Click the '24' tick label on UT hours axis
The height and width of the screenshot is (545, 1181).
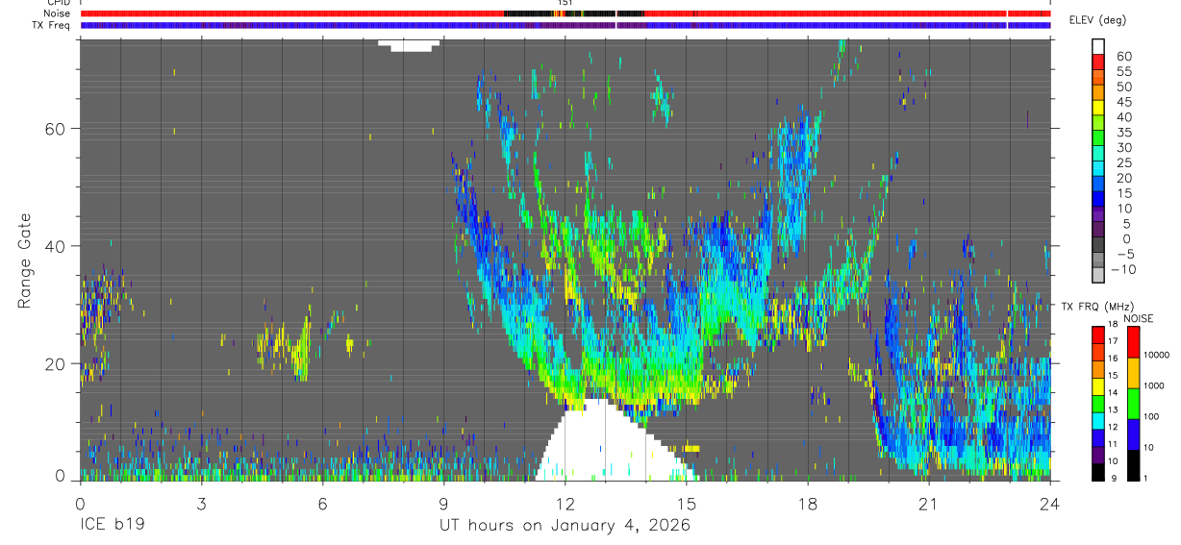coord(1050,503)
